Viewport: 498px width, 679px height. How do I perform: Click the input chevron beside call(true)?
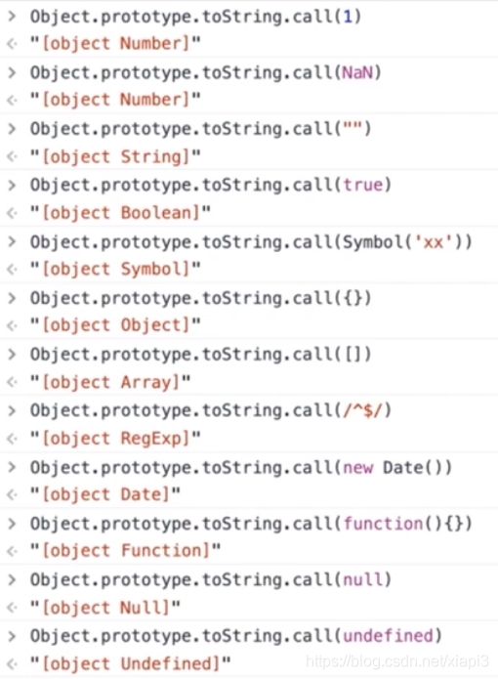(x=12, y=185)
